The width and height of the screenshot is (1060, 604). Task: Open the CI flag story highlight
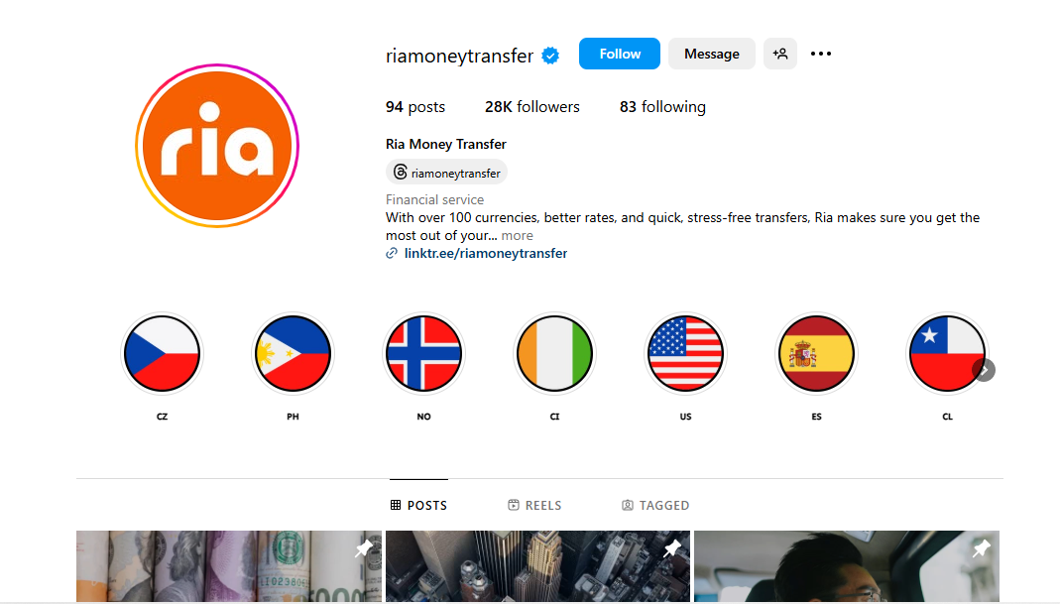tap(555, 354)
